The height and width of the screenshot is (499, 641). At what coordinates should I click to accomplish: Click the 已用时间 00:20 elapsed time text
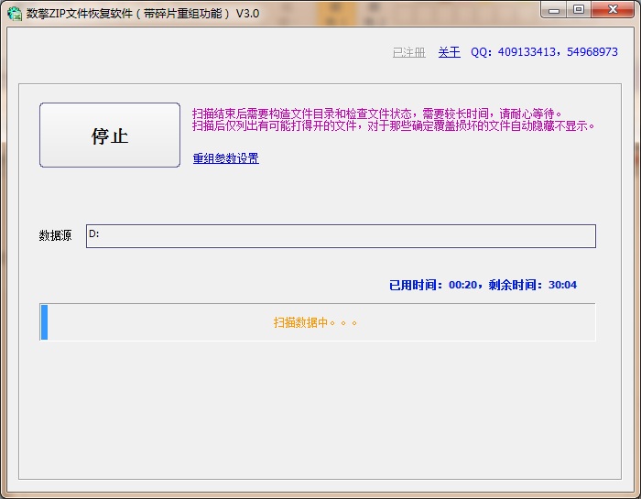coord(433,285)
